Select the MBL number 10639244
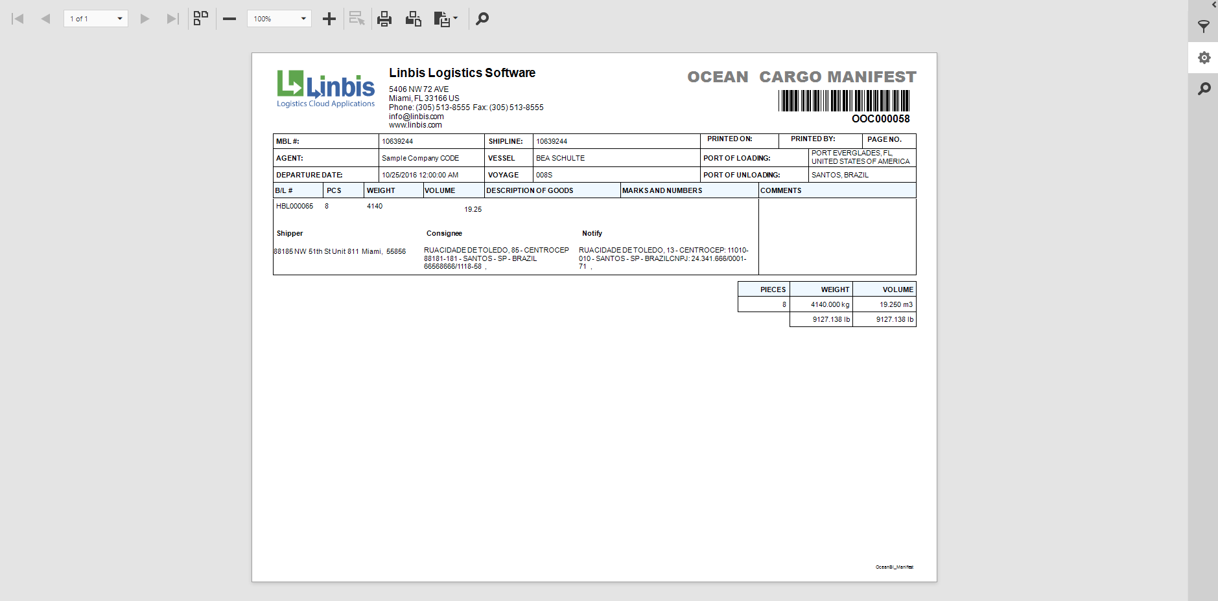1218x601 pixels. (397, 141)
